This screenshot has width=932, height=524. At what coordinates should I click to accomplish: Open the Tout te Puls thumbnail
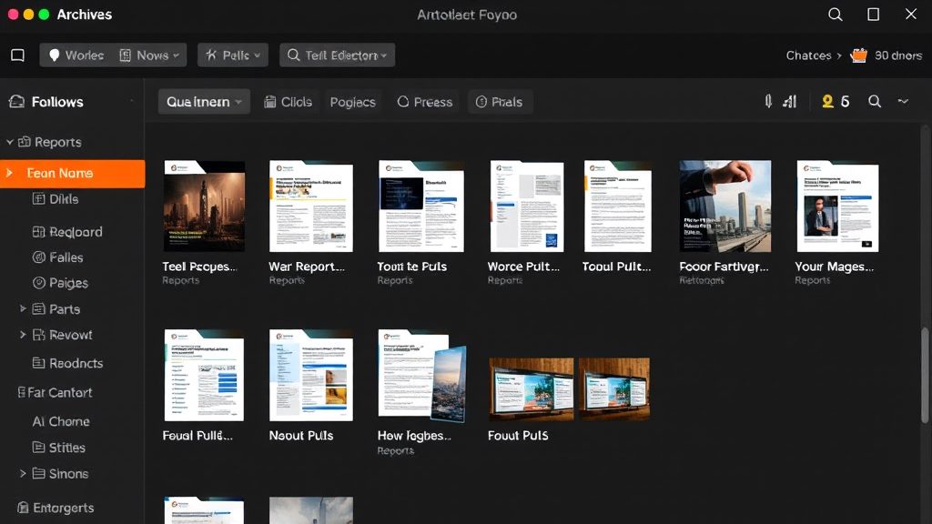421,207
